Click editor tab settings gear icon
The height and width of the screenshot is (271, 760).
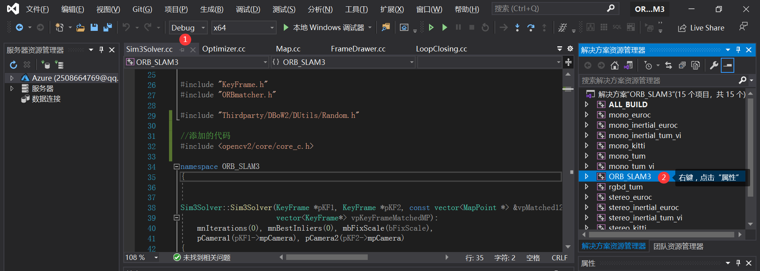pyautogui.click(x=570, y=49)
